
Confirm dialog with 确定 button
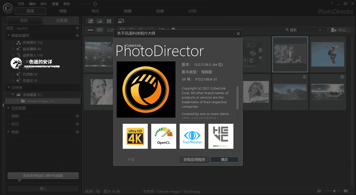(224, 159)
